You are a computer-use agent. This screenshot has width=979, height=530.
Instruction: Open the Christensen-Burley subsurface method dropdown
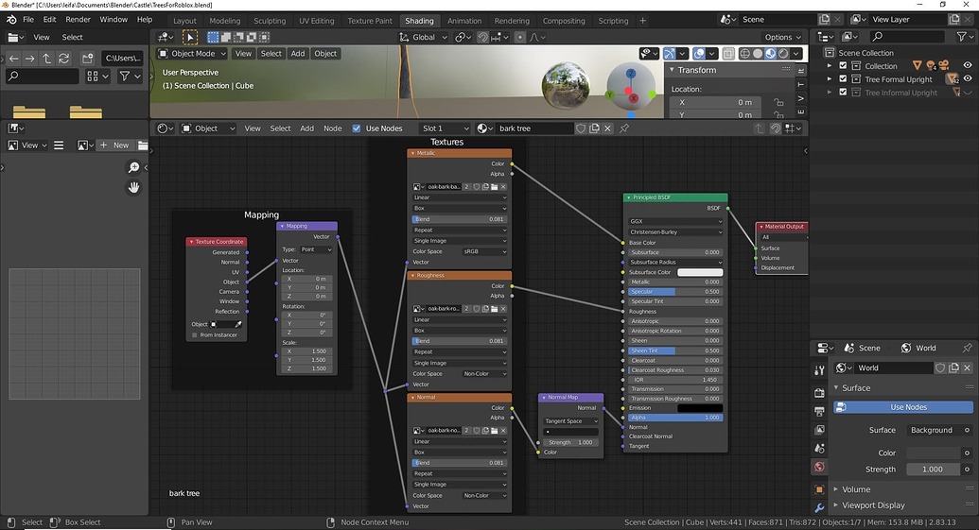675,232
